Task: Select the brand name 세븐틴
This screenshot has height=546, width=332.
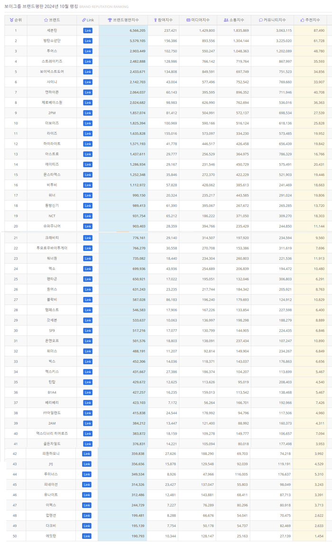Action: [52, 31]
